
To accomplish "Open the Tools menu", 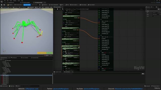I will (19, 1).
